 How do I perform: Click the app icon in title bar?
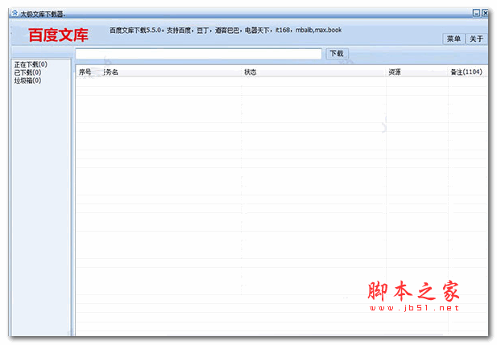[14, 14]
